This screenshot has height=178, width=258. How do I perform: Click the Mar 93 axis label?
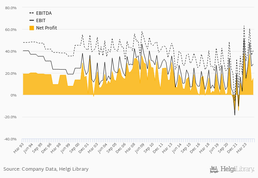(x=18, y=148)
